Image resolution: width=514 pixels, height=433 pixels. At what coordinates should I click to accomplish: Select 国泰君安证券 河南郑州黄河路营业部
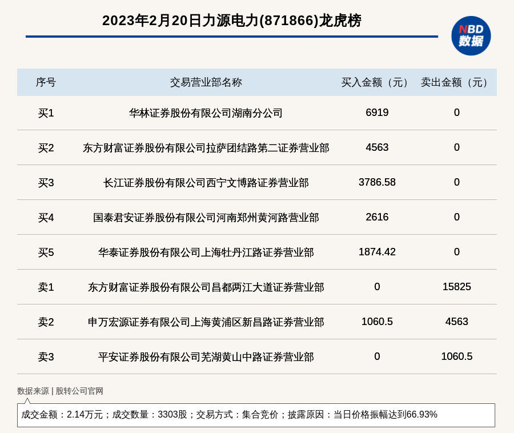[206, 218]
